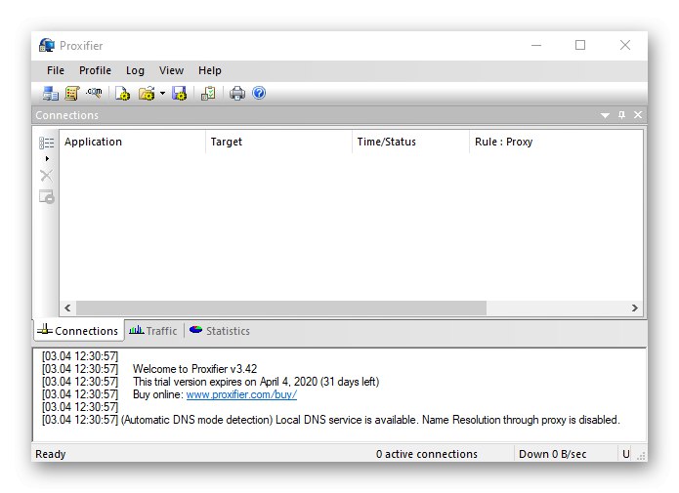679x493 pixels.
Task: Click the open profile folder icon
Action: point(147,93)
